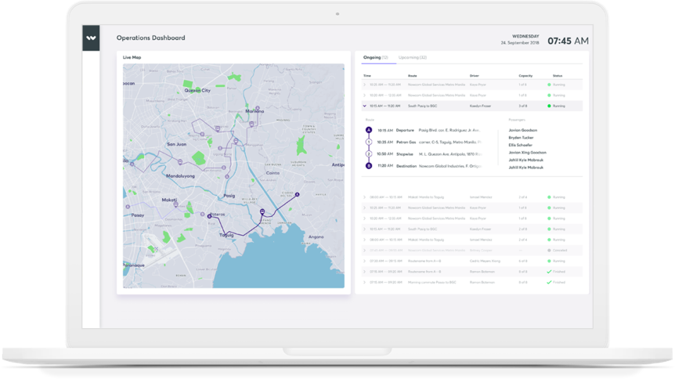
Task: Click stop 2 marker for Shopwise
Action: 369,153
